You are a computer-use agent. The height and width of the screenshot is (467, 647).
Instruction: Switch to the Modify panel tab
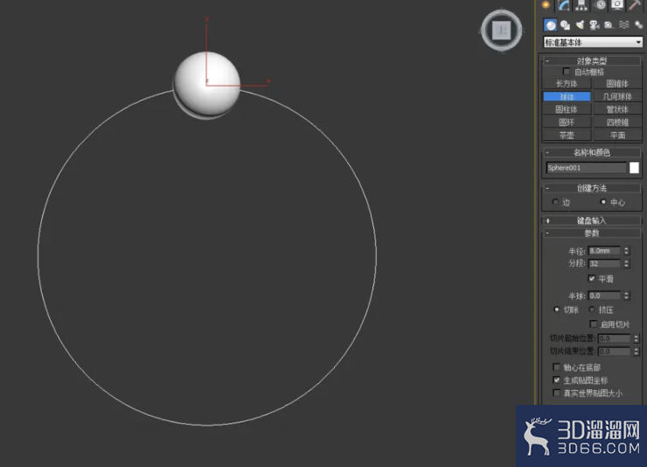pos(564,5)
